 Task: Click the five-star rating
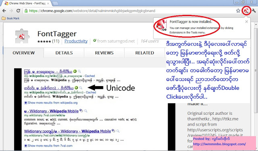44,41
